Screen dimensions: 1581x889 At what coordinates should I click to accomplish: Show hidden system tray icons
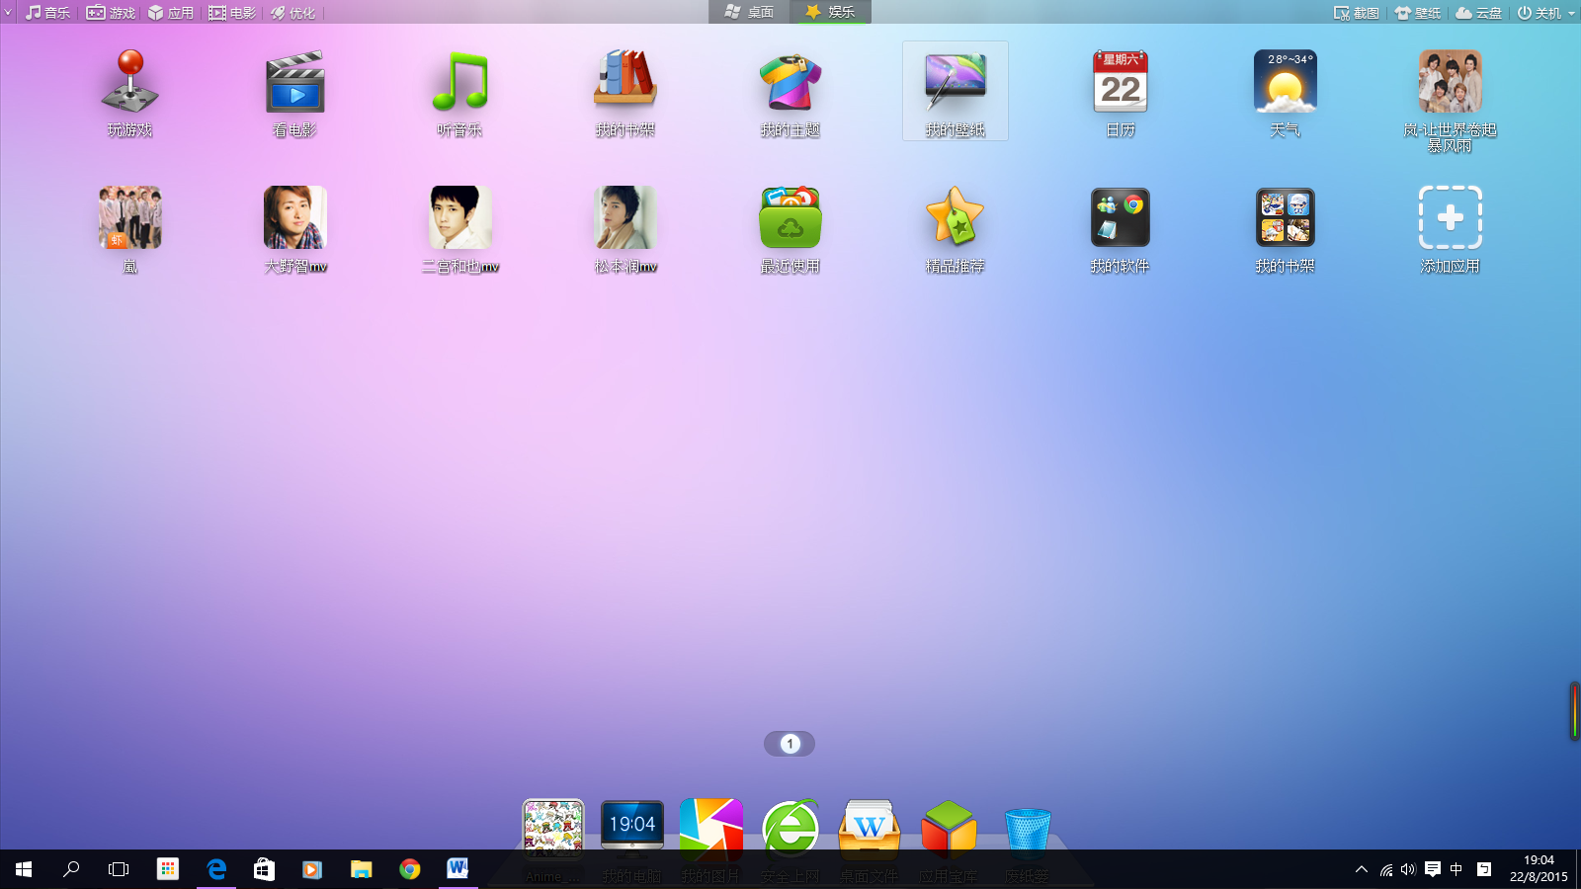[1361, 869]
